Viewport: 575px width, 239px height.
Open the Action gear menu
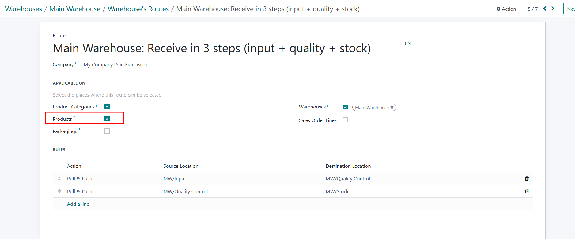click(x=506, y=9)
